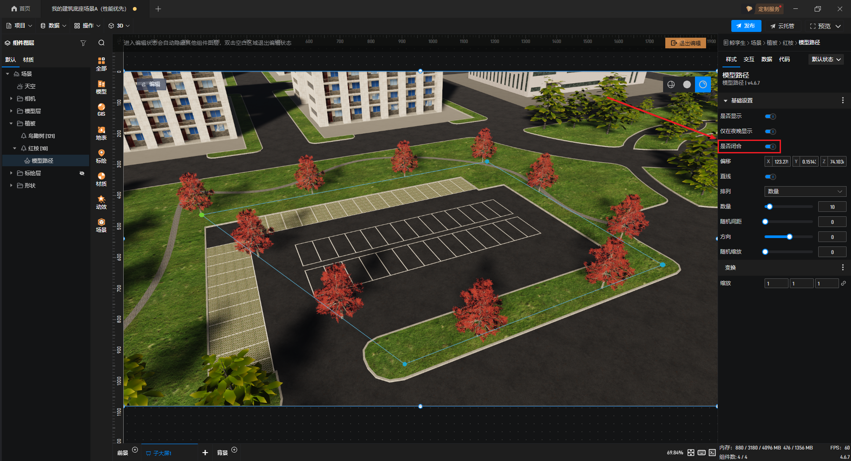Image resolution: width=851 pixels, height=461 pixels.
Task: Click the layer filter funnel icon
Action: pyautogui.click(x=83, y=43)
